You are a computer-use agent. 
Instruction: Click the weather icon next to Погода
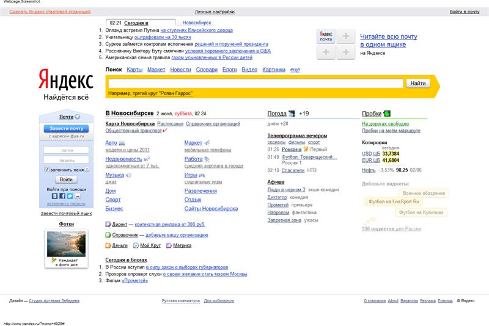(x=292, y=114)
